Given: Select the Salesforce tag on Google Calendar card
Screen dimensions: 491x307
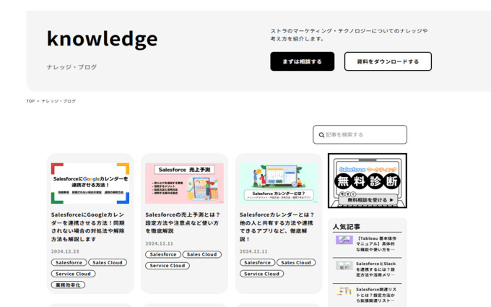Looking at the screenshot, I should click(x=69, y=262).
